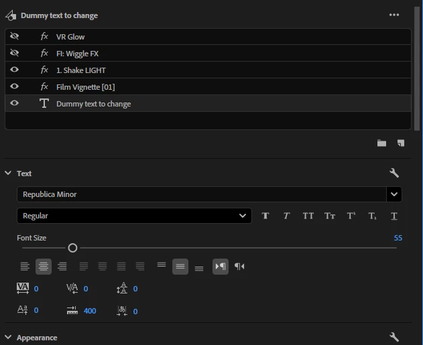
Task: Toggle Faux Italic
Action: (286, 216)
